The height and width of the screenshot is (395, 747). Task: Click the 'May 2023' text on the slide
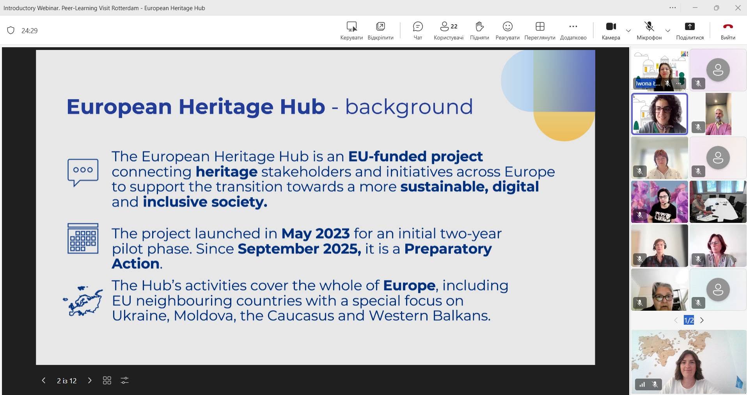pyautogui.click(x=316, y=233)
